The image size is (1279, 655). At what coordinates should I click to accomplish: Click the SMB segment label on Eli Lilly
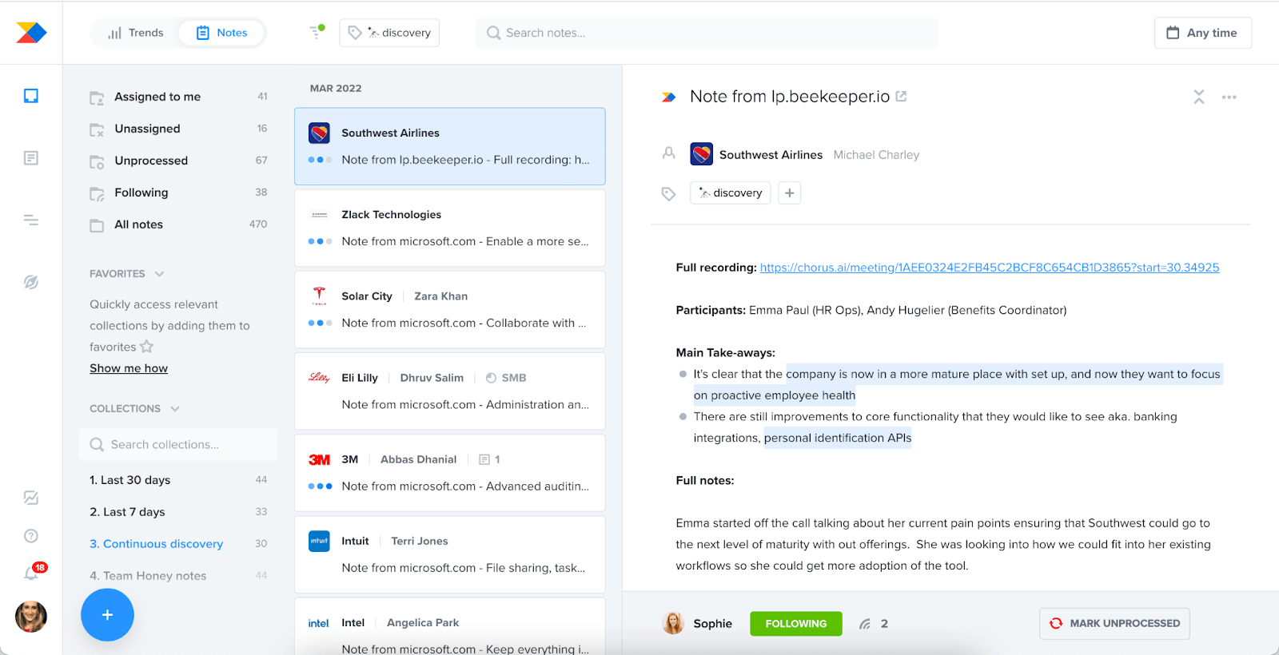point(506,378)
